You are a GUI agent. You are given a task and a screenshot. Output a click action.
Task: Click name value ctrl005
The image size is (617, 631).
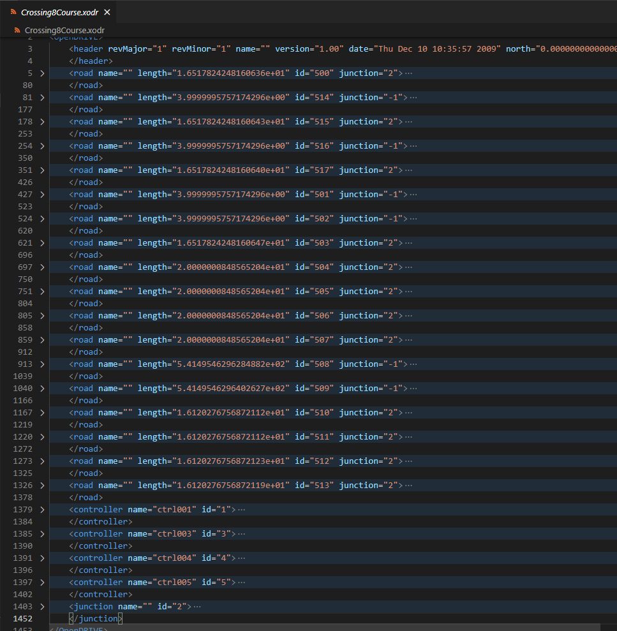click(x=174, y=583)
